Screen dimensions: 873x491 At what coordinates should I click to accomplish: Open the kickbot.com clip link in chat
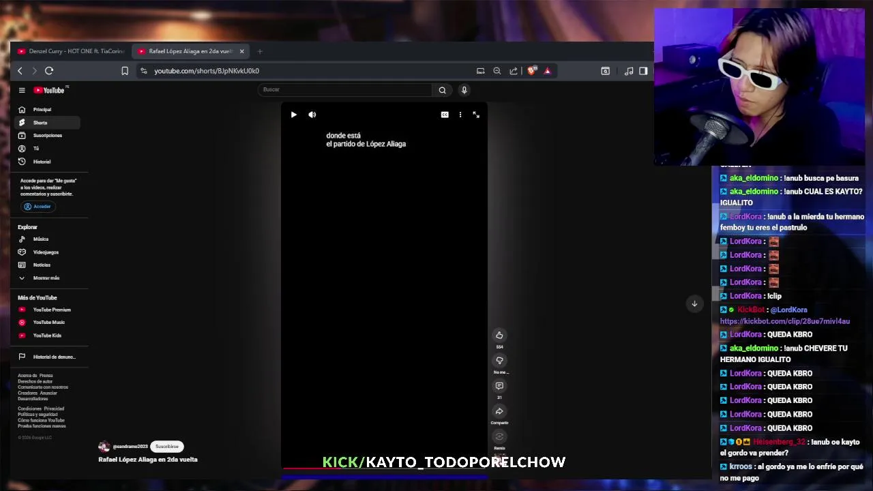pos(785,321)
